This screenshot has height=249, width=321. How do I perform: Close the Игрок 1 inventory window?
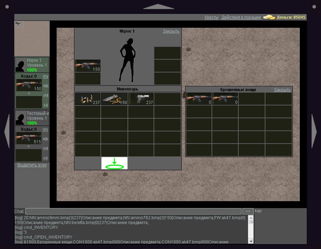171,31
